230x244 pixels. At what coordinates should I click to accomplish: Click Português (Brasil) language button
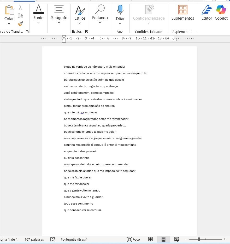pos(74,239)
